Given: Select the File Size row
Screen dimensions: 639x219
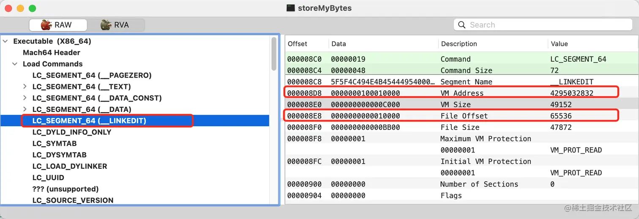Looking at the screenshot, I should click(461, 127).
